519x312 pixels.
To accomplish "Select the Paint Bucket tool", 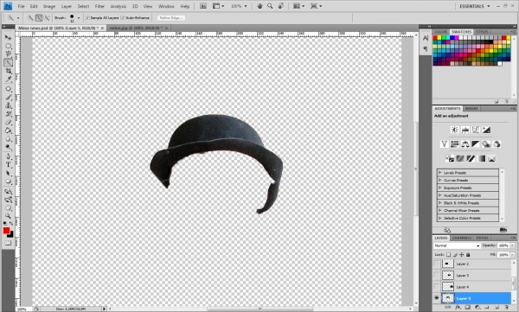I will 9,131.
